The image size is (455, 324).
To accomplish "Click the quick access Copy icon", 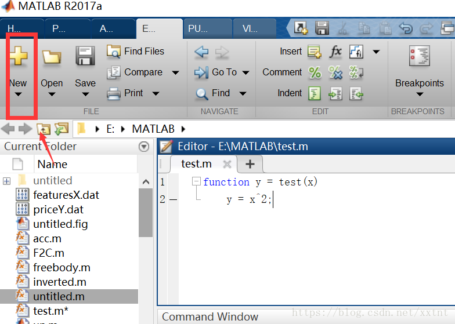I will pos(364,28).
